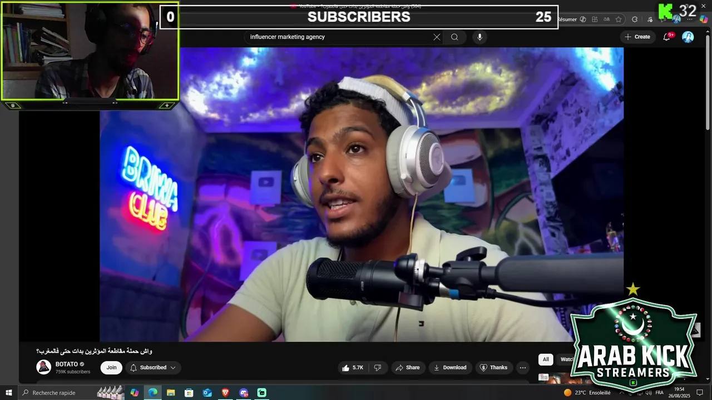
Task: Open the Windows notification center
Action: coord(700,393)
